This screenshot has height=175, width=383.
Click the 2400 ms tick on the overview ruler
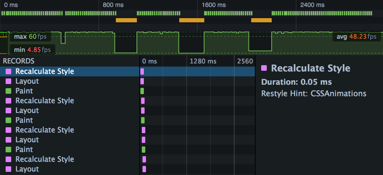click(312, 5)
